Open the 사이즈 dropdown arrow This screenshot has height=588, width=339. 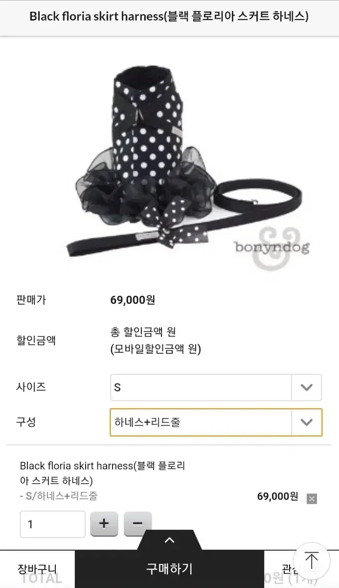click(x=307, y=388)
